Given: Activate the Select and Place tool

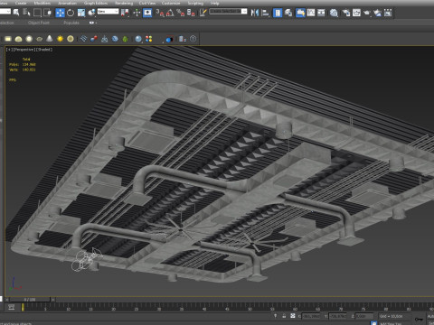Looking at the screenshot, I should pos(91,13).
